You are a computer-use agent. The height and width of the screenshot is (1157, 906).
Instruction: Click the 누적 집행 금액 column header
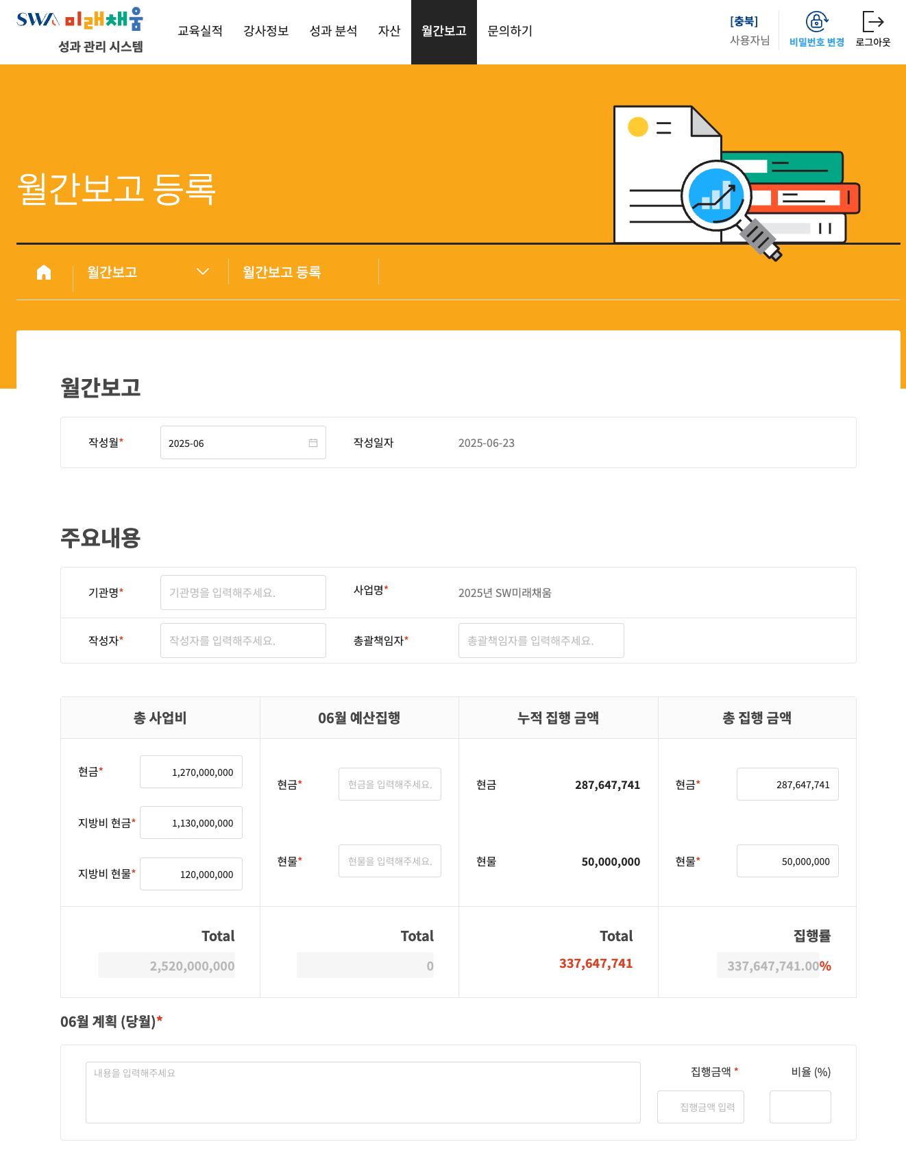click(x=559, y=718)
